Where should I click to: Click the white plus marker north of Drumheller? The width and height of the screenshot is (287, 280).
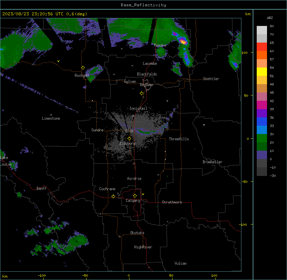point(204,125)
